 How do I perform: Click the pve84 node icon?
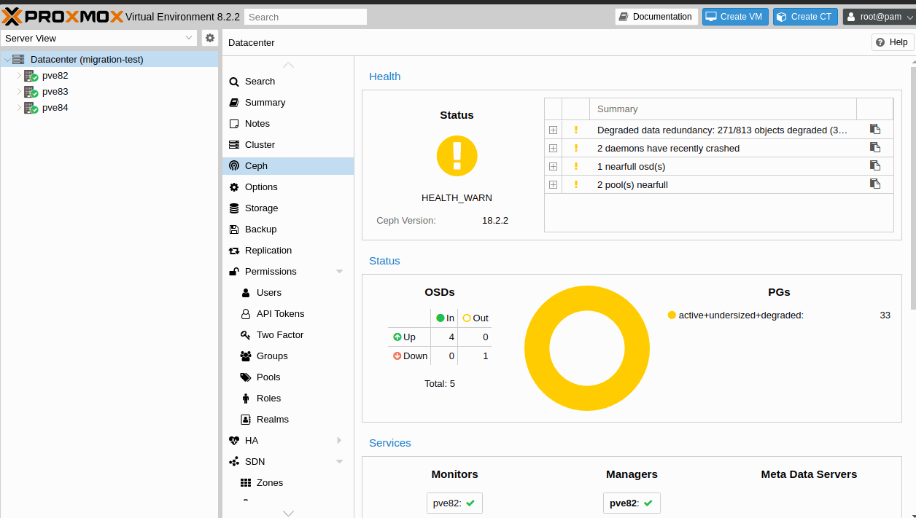(x=31, y=108)
